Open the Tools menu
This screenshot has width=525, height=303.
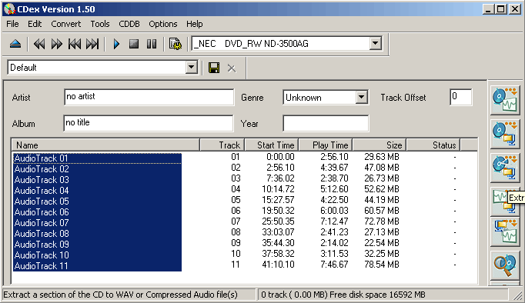[x=100, y=24]
